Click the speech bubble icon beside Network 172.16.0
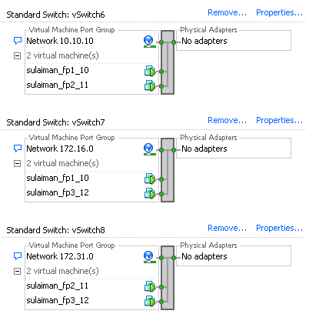 coord(17,149)
